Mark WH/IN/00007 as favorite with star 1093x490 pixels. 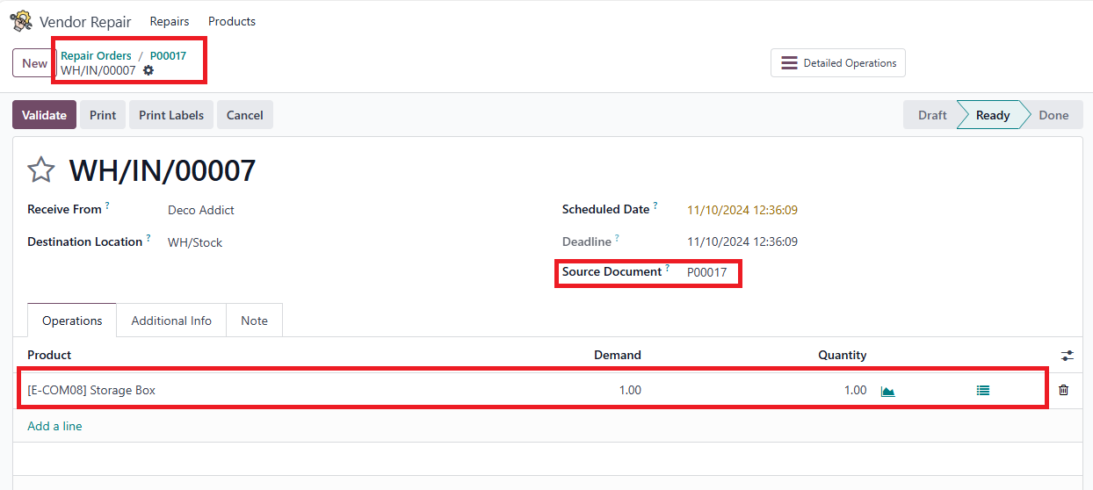[41, 169]
